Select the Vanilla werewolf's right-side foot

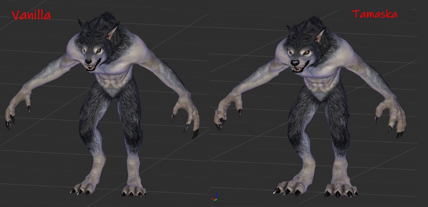[134, 189]
